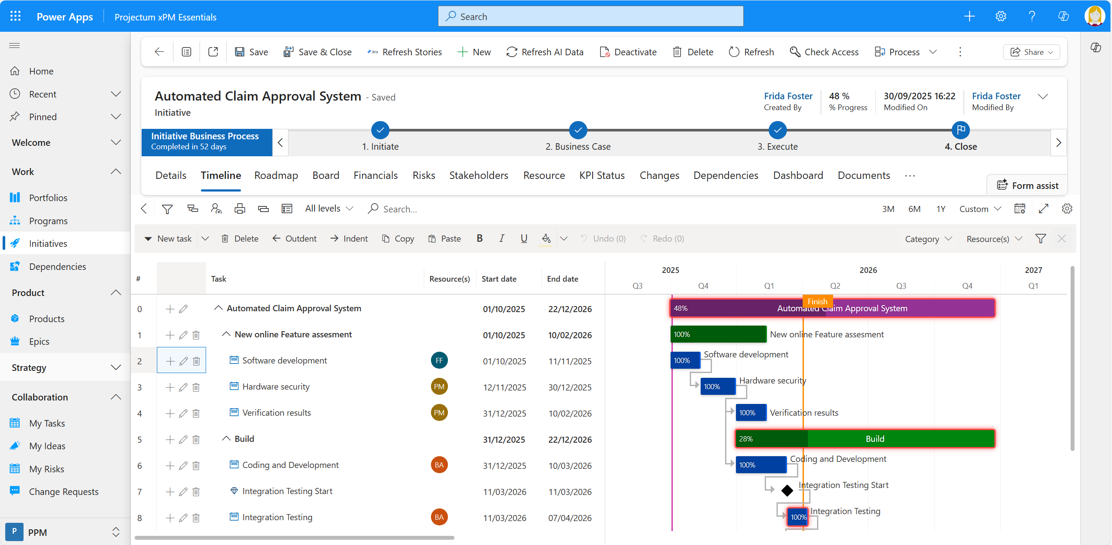Delete the Verification results task using its trash icon
This screenshot has height=545, width=1112.
click(196, 413)
